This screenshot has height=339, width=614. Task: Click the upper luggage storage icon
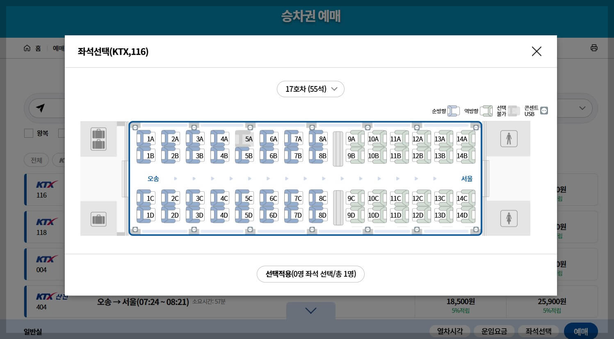click(98, 139)
